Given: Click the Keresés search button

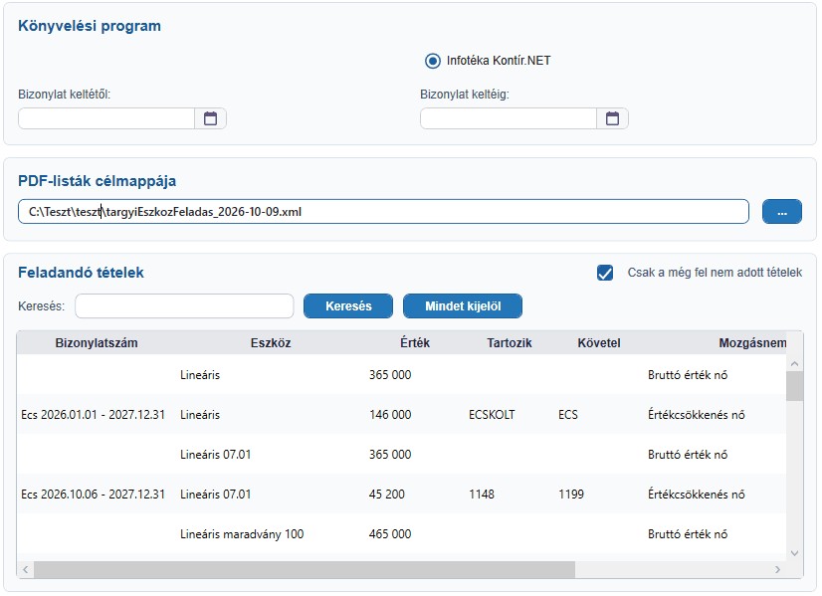Looking at the screenshot, I should coord(348,306).
